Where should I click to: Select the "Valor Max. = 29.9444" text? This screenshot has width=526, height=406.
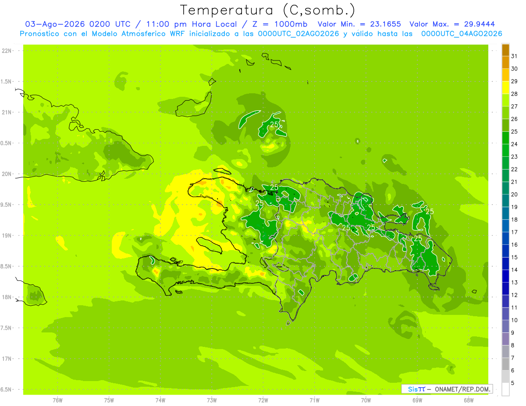click(x=452, y=25)
